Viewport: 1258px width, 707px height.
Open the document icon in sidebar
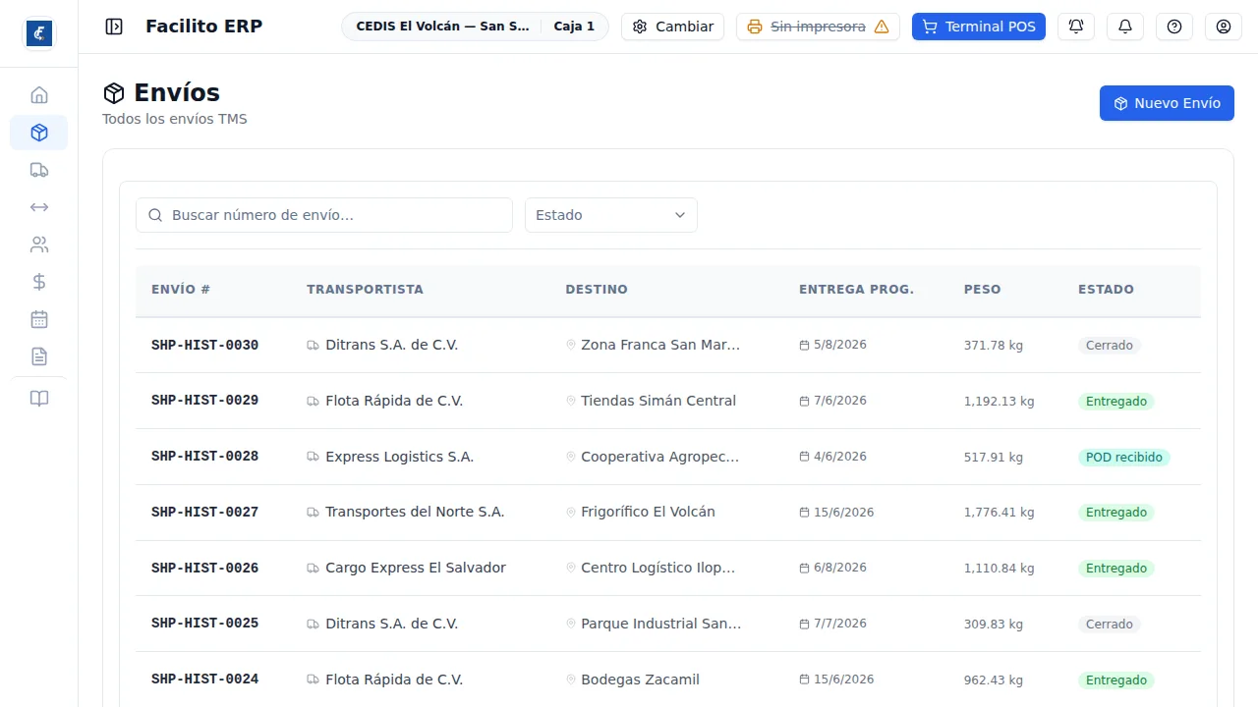tap(39, 356)
